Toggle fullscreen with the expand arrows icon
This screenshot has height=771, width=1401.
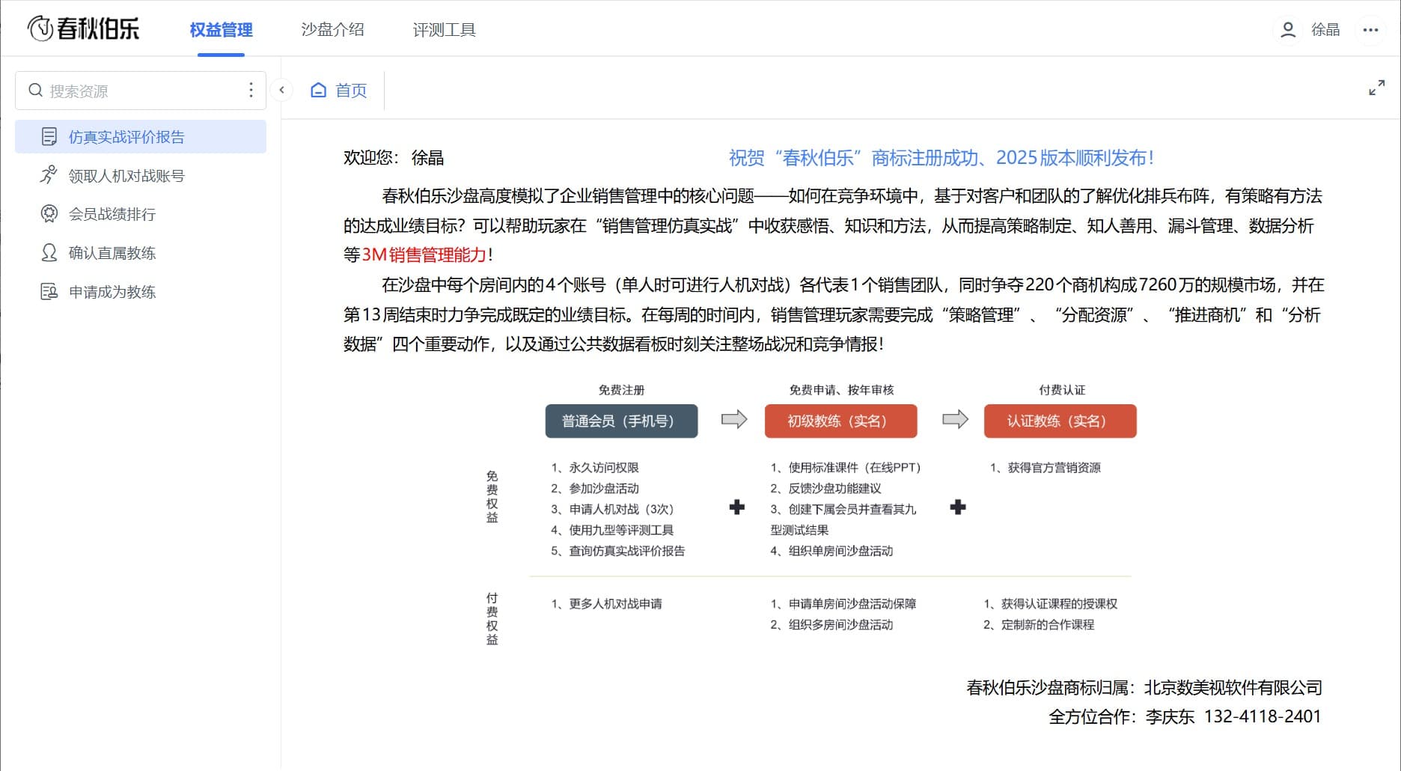(x=1376, y=88)
